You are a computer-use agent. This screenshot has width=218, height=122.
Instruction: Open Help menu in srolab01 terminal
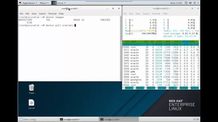pyautogui.click(x=165, y=14)
